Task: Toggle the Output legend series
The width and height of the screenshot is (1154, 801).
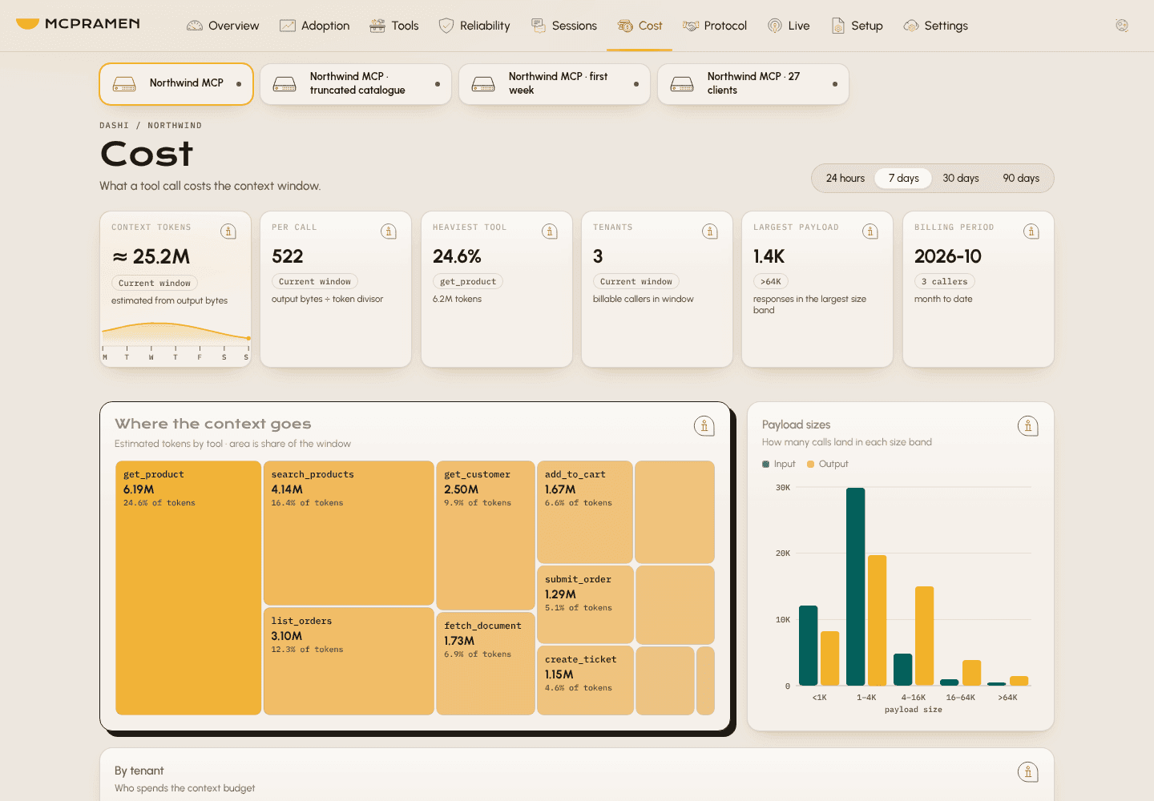Action: coord(828,465)
